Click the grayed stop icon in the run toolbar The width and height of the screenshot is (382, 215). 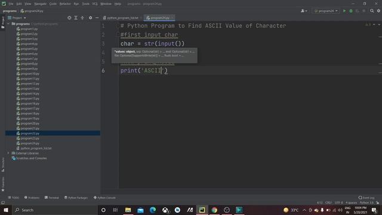[x=363, y=11]
